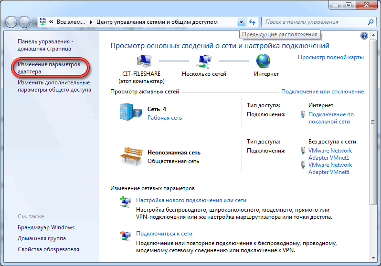Close the Network and Sharing Center window
The image size is (381, 266).
tap(366, 5)
